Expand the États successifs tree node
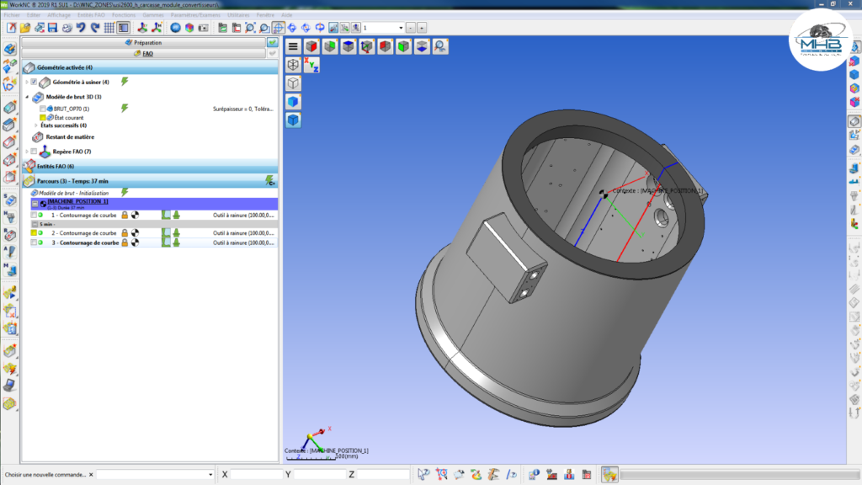Image resolution: width=862 pixels, height=485 pixels. 36,125
